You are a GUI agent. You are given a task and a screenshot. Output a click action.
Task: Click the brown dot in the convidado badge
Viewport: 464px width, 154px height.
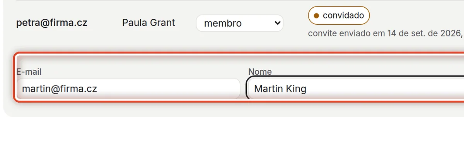316,16
